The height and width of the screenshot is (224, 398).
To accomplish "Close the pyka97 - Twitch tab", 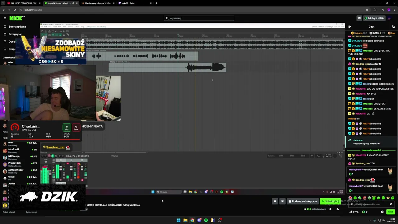I will pos(151,3).
